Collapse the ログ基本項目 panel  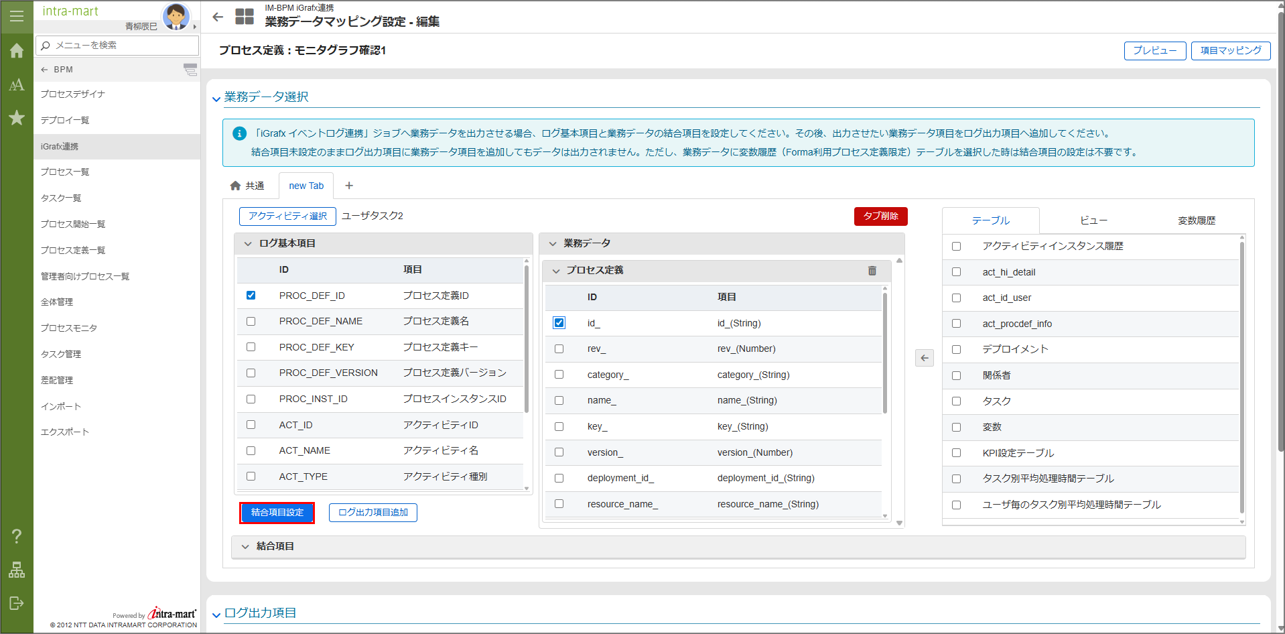pyautogui.click(x=248, y=244)
